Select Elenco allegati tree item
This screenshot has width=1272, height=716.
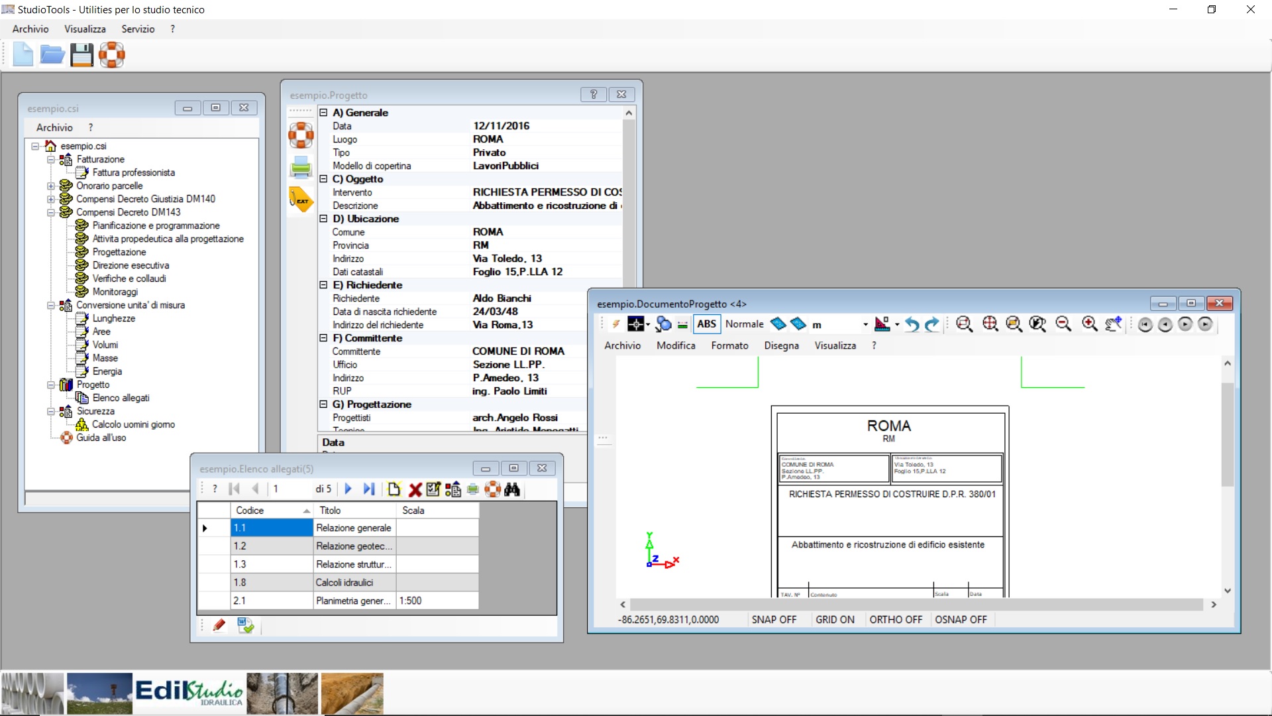121,398
